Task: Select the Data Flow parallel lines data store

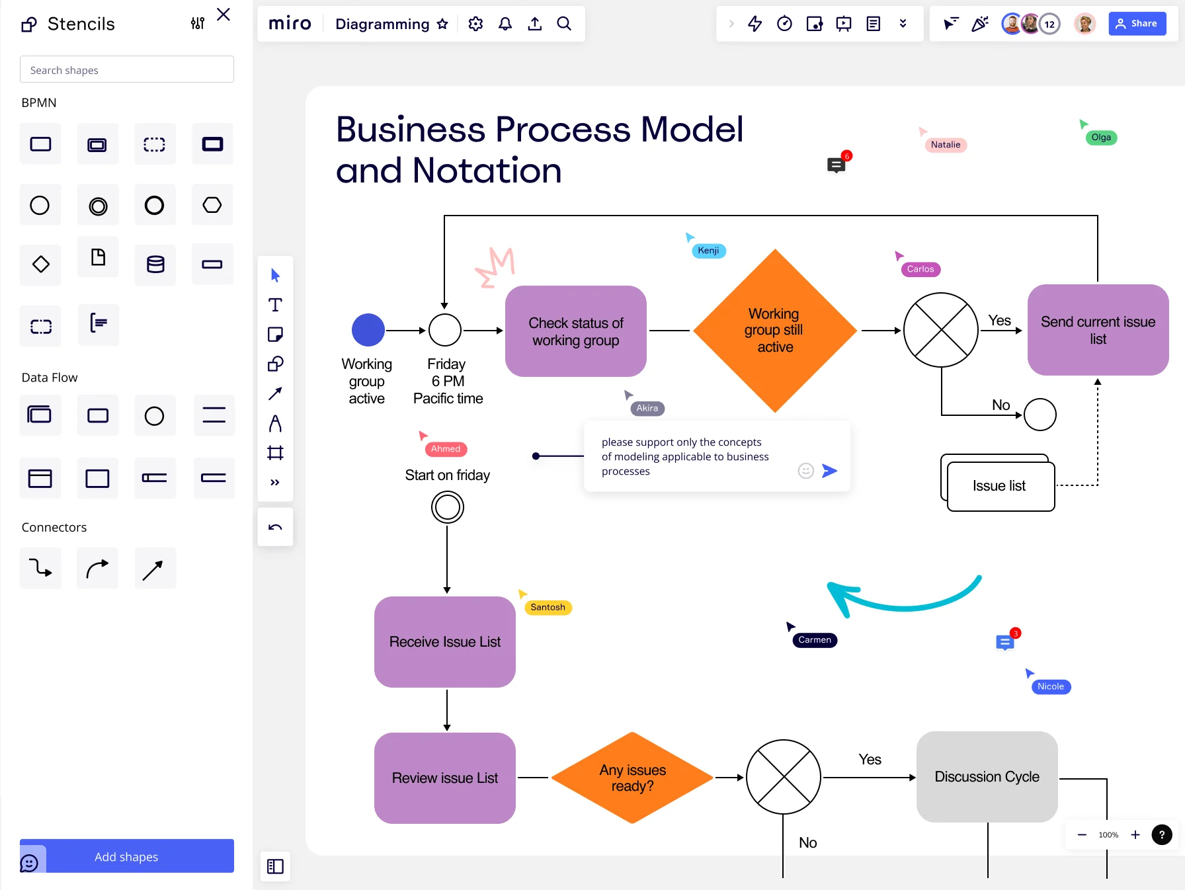Action: point(214,415)
